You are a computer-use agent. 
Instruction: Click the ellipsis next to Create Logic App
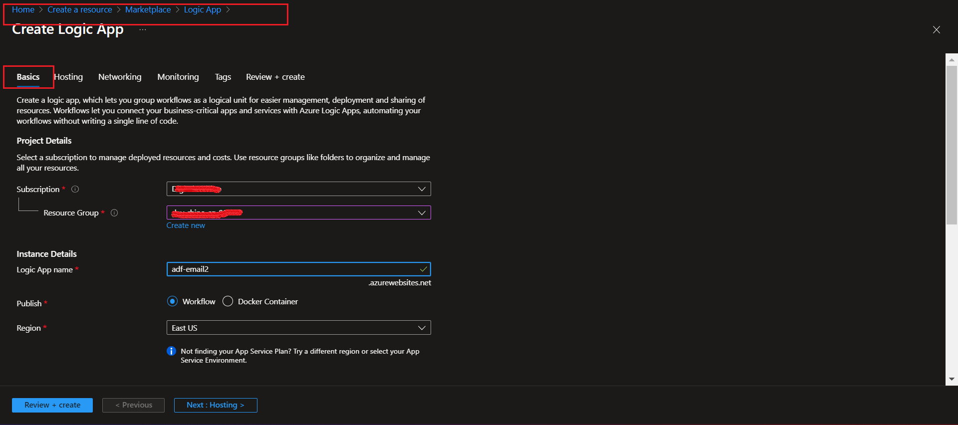tap(143, 30)
